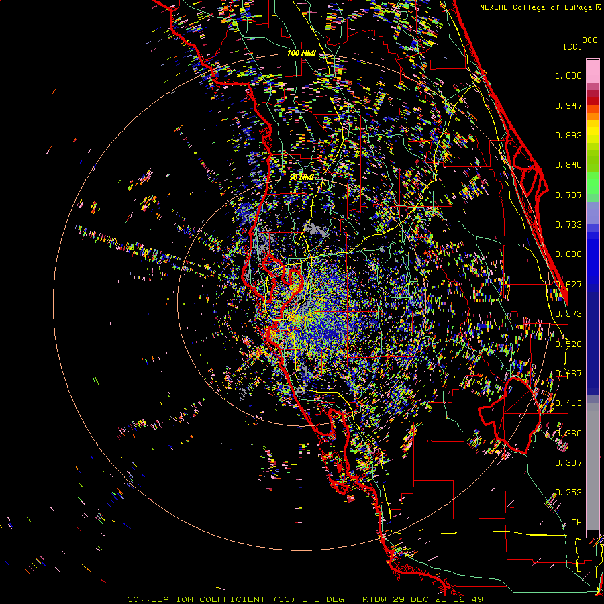
Task: Pick the yellow segment of the color bar
Action: click(x=593, y=132)
